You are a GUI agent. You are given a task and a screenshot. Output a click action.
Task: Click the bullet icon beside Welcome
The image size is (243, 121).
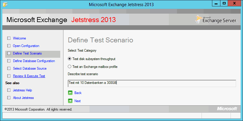(x=9, y=38)
